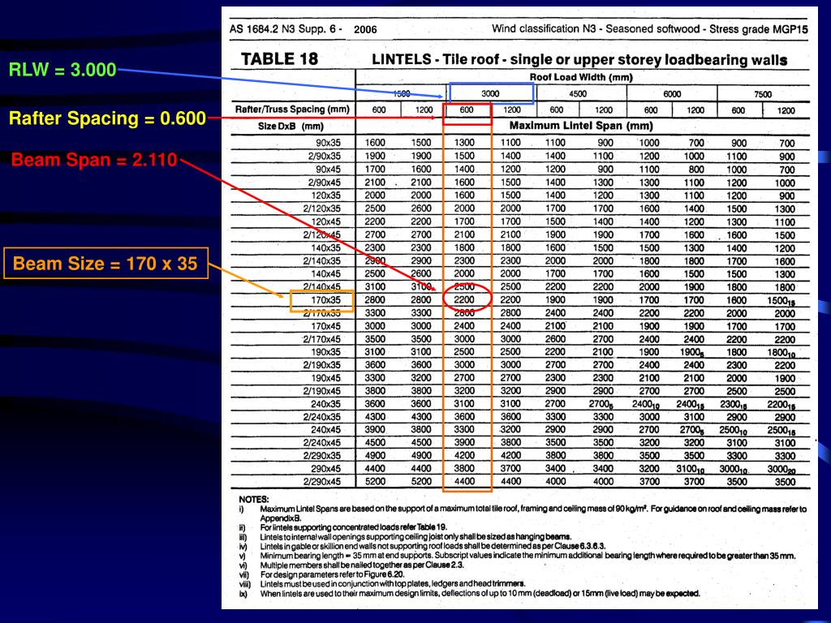This screenshot has width=831, height=623.
Task: Select the "Minimum bearing length" note
Action: pyautogui.click(x=527, y=556)
